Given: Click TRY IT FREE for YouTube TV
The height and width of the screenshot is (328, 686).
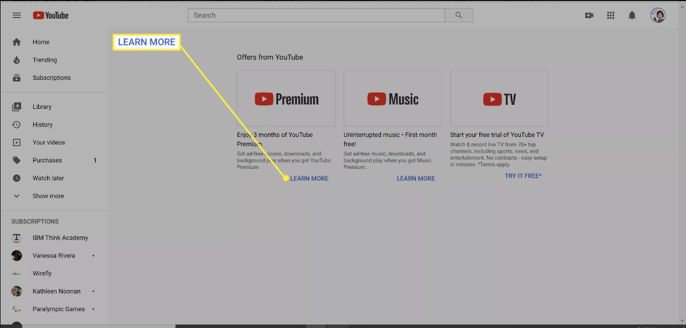Looking at the screenshot, I should pos(523,175).
